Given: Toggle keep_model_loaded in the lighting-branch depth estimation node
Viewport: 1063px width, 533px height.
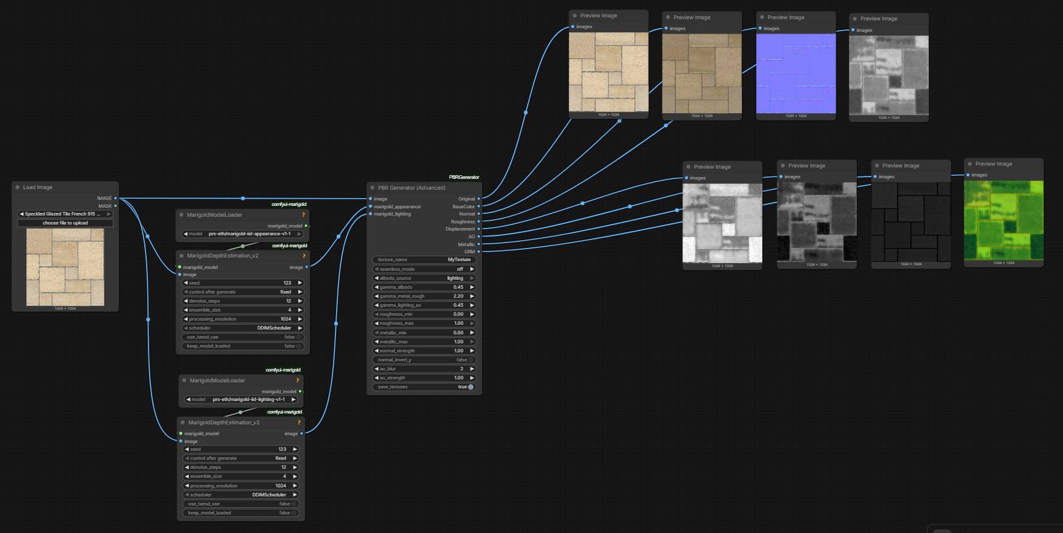Looking at the screenshot, I should tap(294, 513).
